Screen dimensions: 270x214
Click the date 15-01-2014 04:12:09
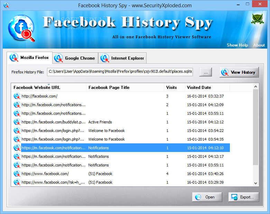coord(205,105)
